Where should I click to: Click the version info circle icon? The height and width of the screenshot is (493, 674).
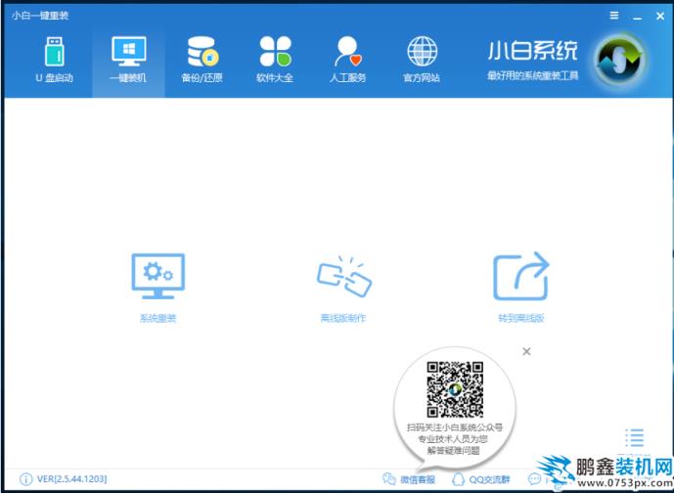pos(25,479)
